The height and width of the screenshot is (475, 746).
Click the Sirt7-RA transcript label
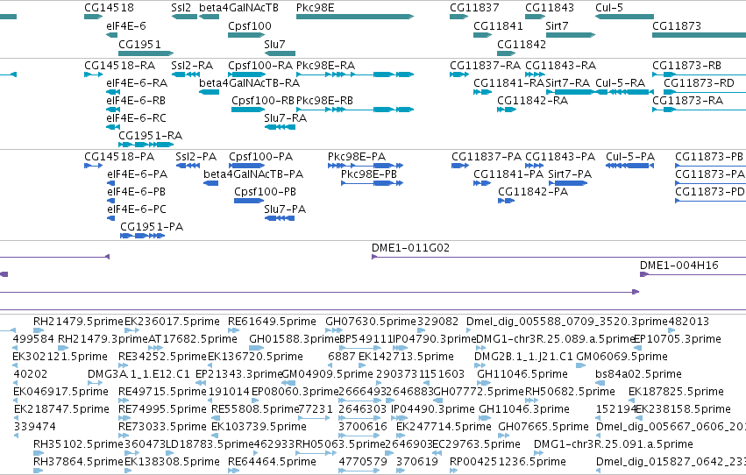click(x=567, y=83)
